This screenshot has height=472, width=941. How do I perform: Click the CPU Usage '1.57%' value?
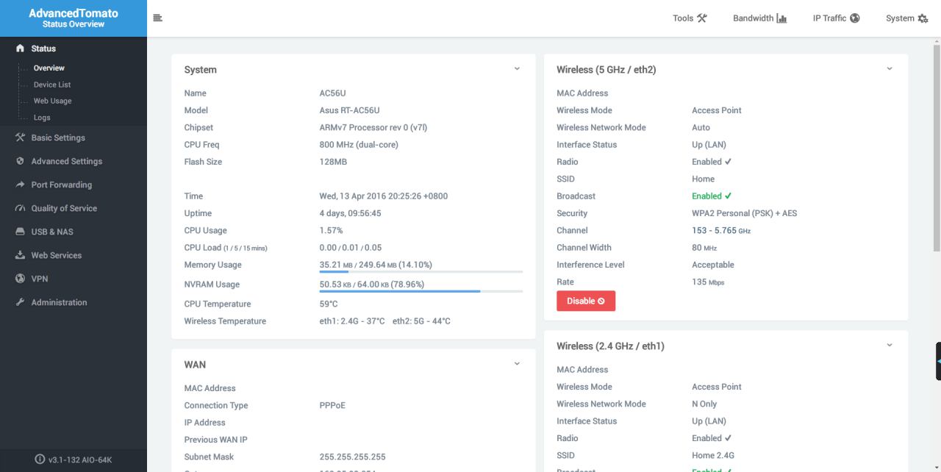[331, 230]
